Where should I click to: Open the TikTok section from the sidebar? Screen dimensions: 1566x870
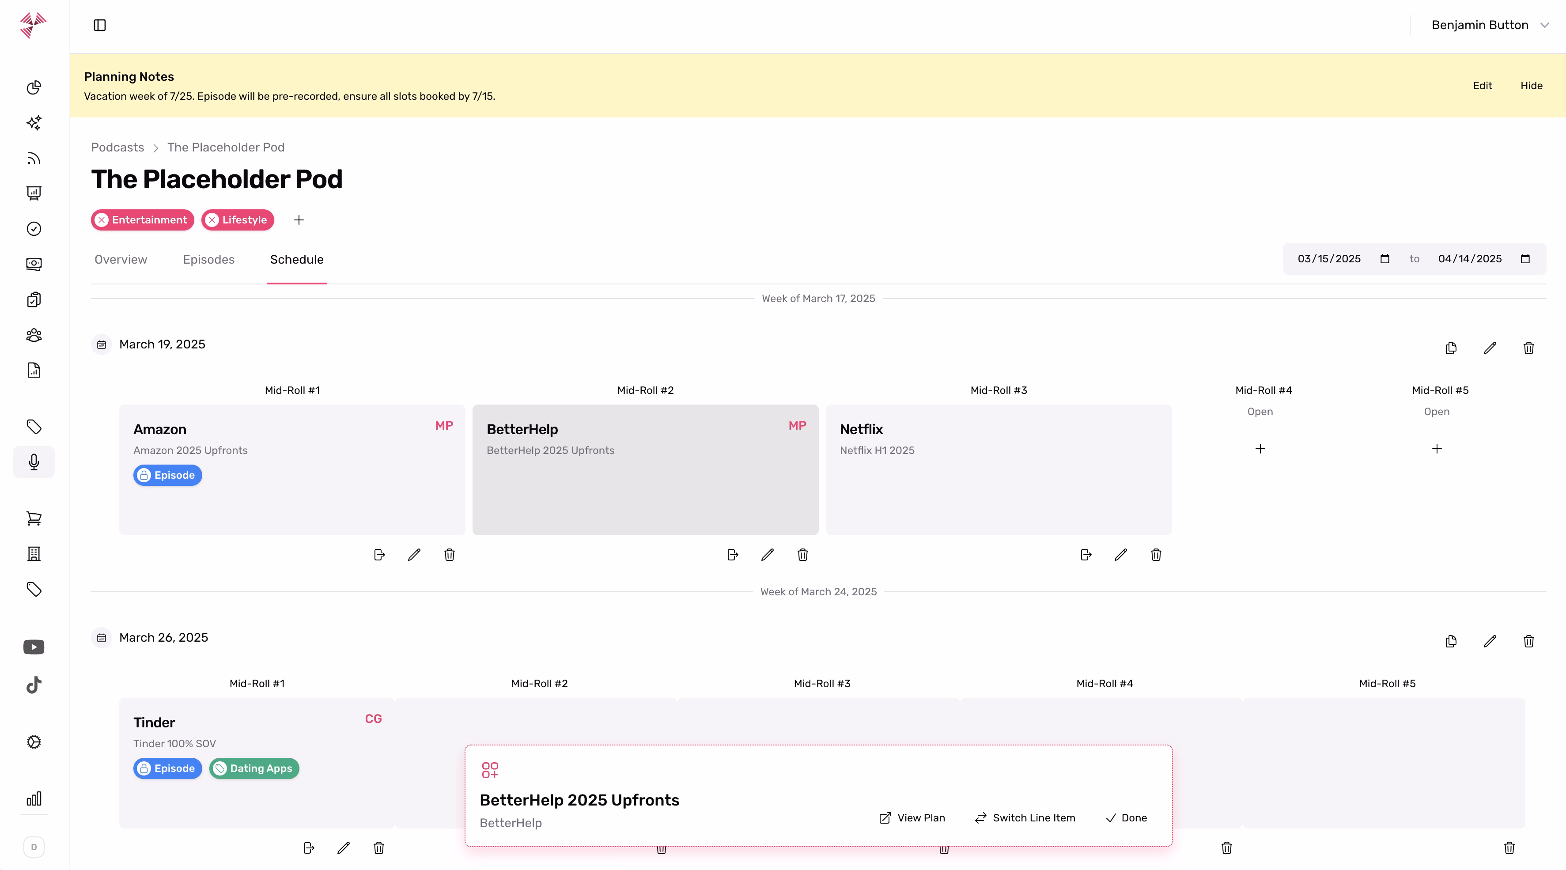34,685
